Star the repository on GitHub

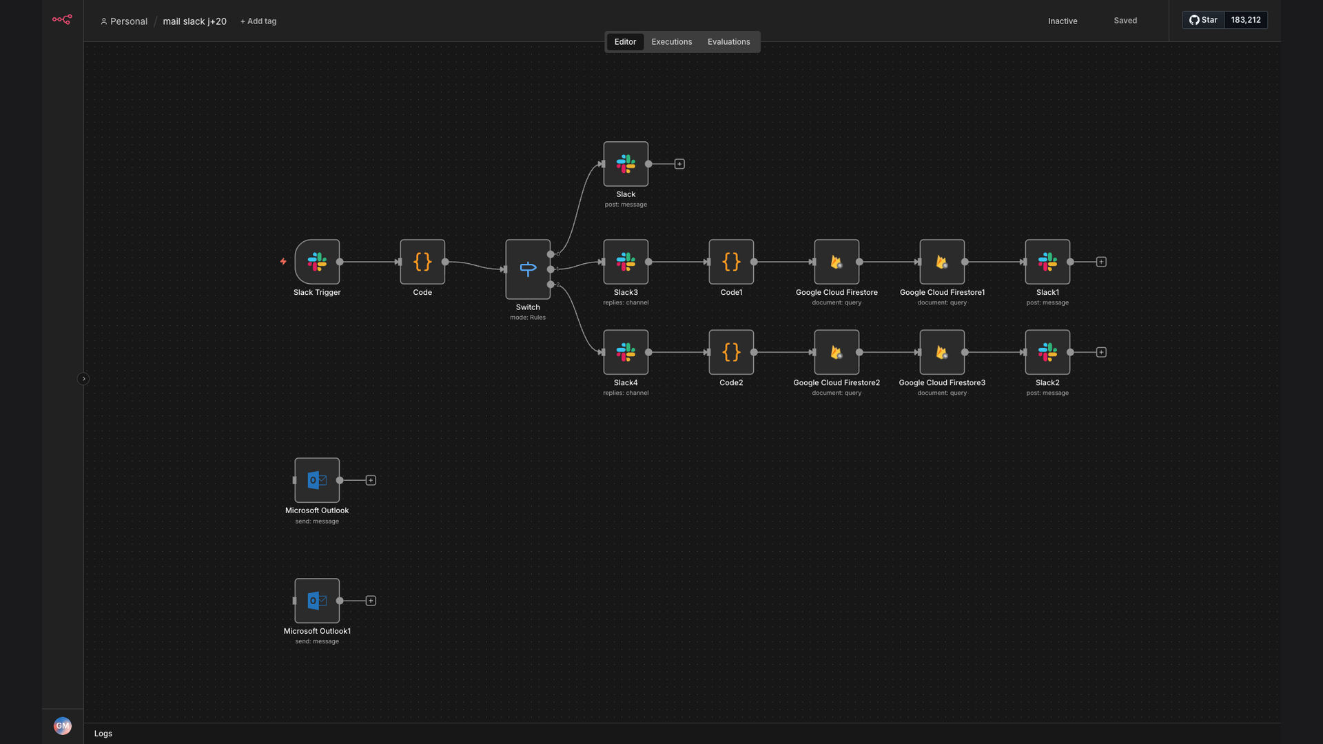[1203, 20]
